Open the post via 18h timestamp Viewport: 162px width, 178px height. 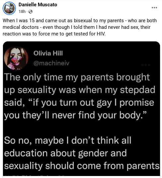click(x=22, y=12)
